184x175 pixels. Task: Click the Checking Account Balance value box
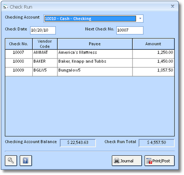coord(78,143)
